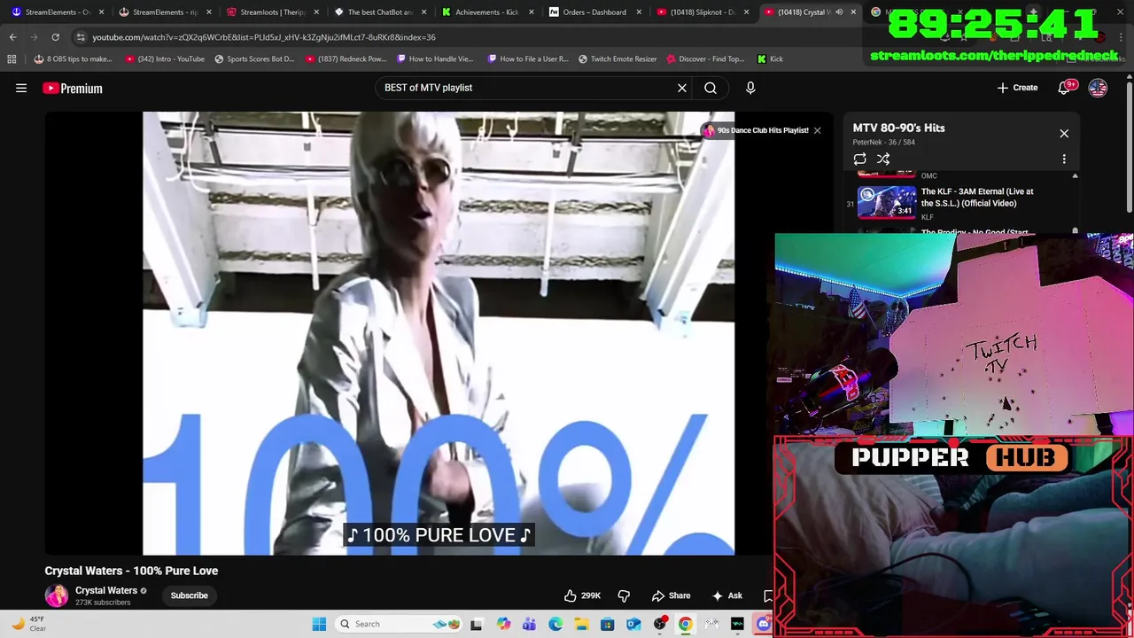Screen dimensions: 1134x638
Task: Open YouTube notifications bell
Action: coord(1065,88)
